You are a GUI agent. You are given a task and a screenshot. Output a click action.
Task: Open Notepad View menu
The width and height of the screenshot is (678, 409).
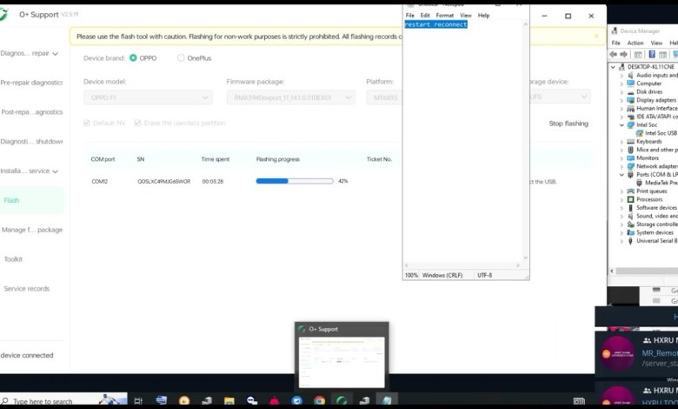coord(466,16)
